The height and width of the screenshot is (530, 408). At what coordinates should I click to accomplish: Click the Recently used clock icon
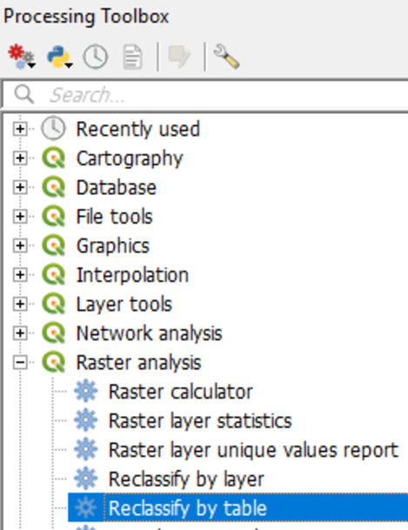pyautogui.click(x=53, y=129)
